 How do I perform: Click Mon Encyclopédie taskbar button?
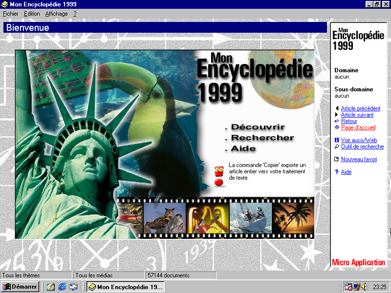(126, 287)
